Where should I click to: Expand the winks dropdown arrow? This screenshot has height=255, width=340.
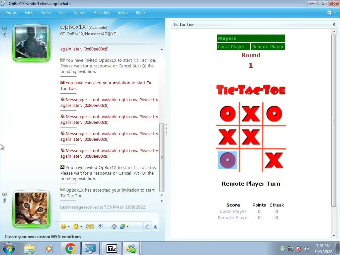81,227
